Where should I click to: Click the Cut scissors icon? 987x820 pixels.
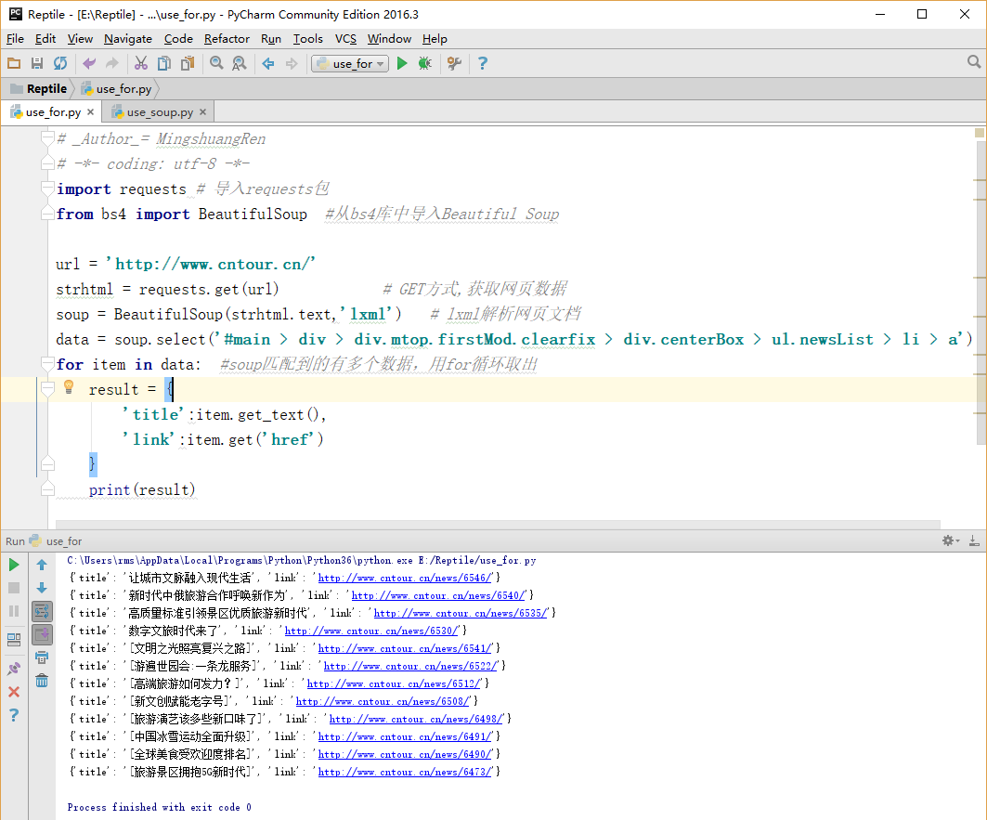point(141,63)
